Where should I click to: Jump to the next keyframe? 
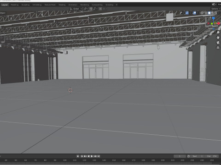point(95,156)
